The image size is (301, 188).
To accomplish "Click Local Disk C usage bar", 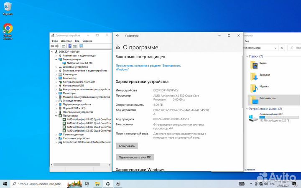I will point(279,117).
